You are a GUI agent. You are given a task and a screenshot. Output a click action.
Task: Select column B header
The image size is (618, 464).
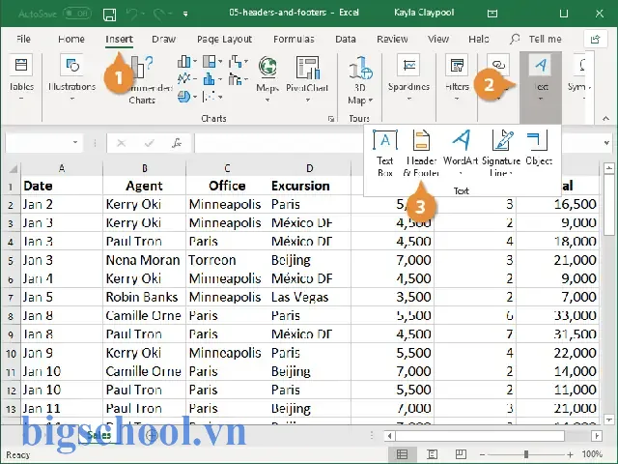pyautogui.click(x=145, y=168)
